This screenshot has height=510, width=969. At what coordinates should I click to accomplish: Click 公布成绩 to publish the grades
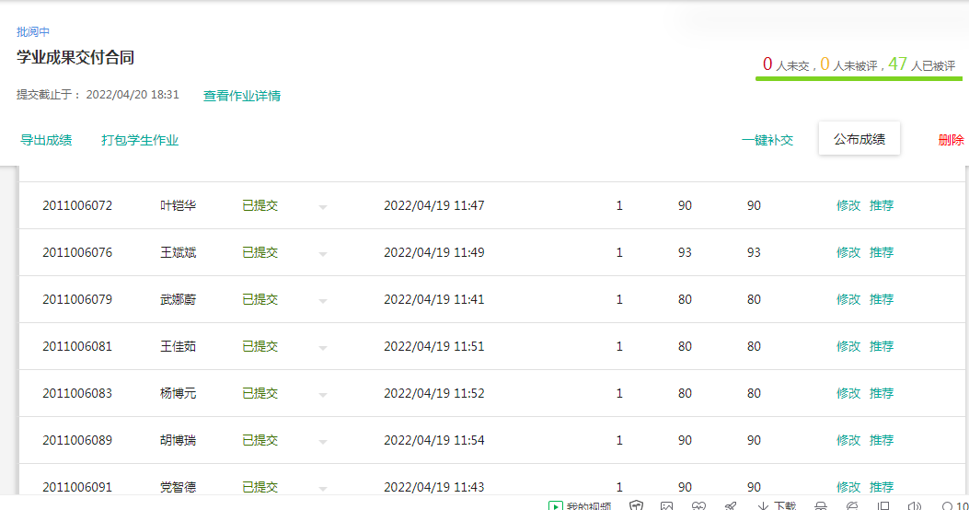(859, 139)
